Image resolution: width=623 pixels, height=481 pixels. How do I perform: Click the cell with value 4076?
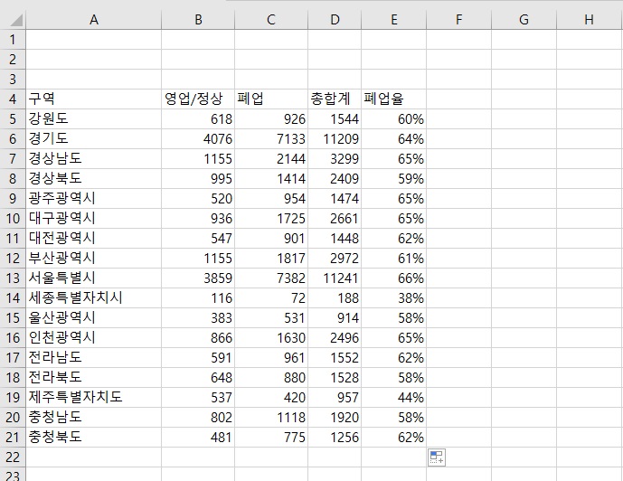(198, 139)
